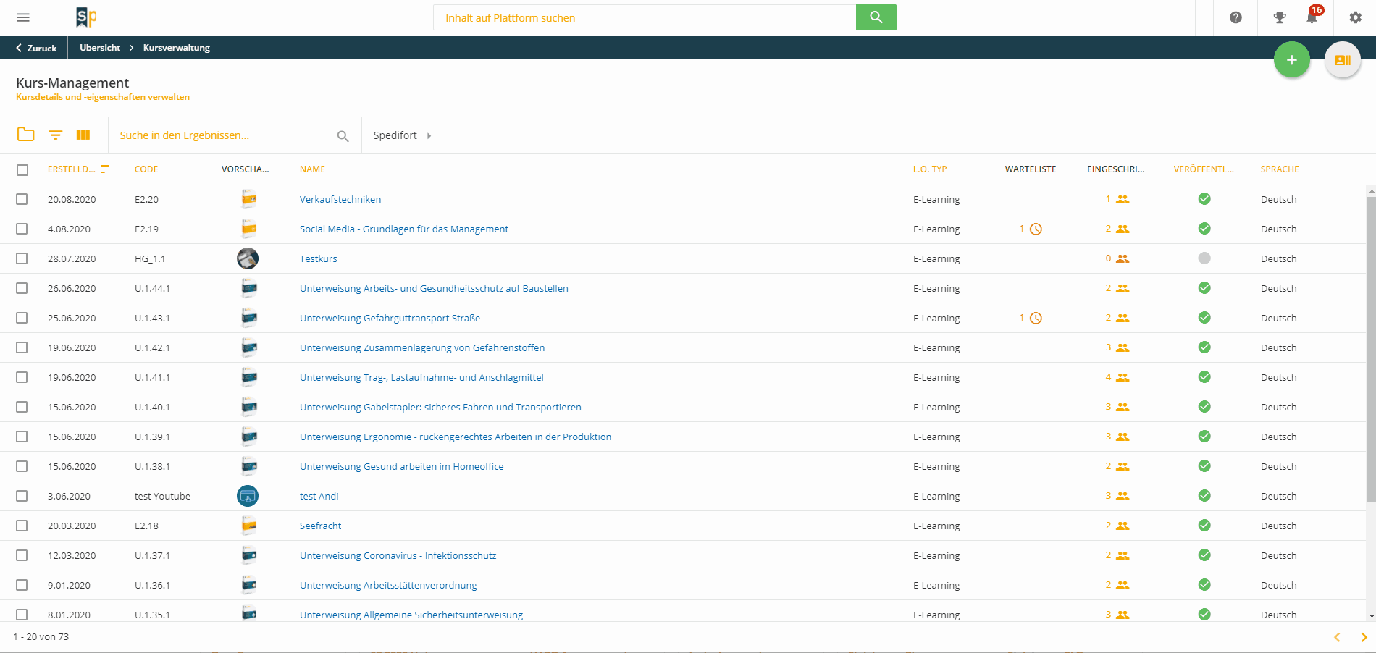Open the trophy gamification icon
This screenshot has height=653, width=1376.
(x=1280, y=17)
